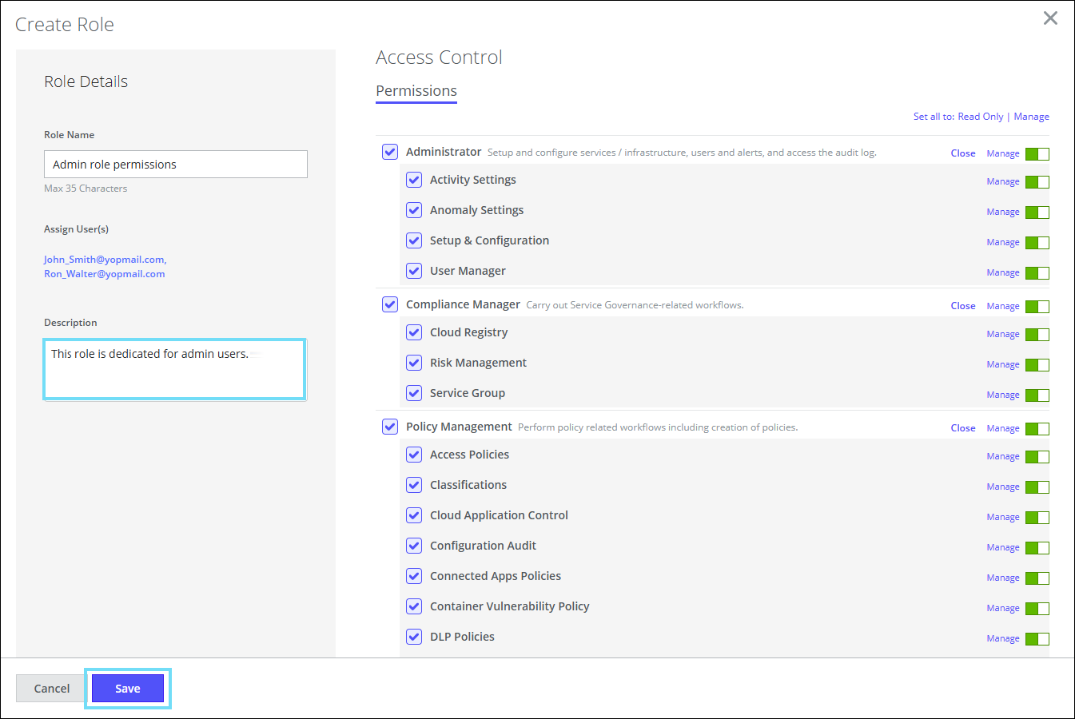Close the Create Role dialog with X icon
Screen dimensions: 1075x719
click(1050, 18)
